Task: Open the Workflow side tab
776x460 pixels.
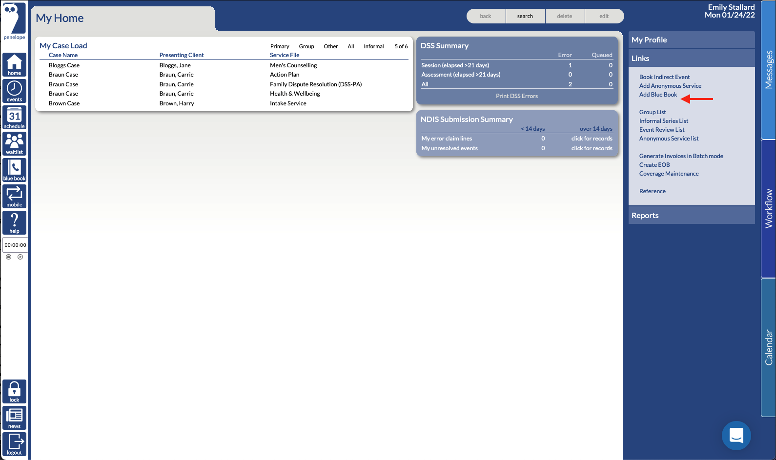Action: (768, 208)
